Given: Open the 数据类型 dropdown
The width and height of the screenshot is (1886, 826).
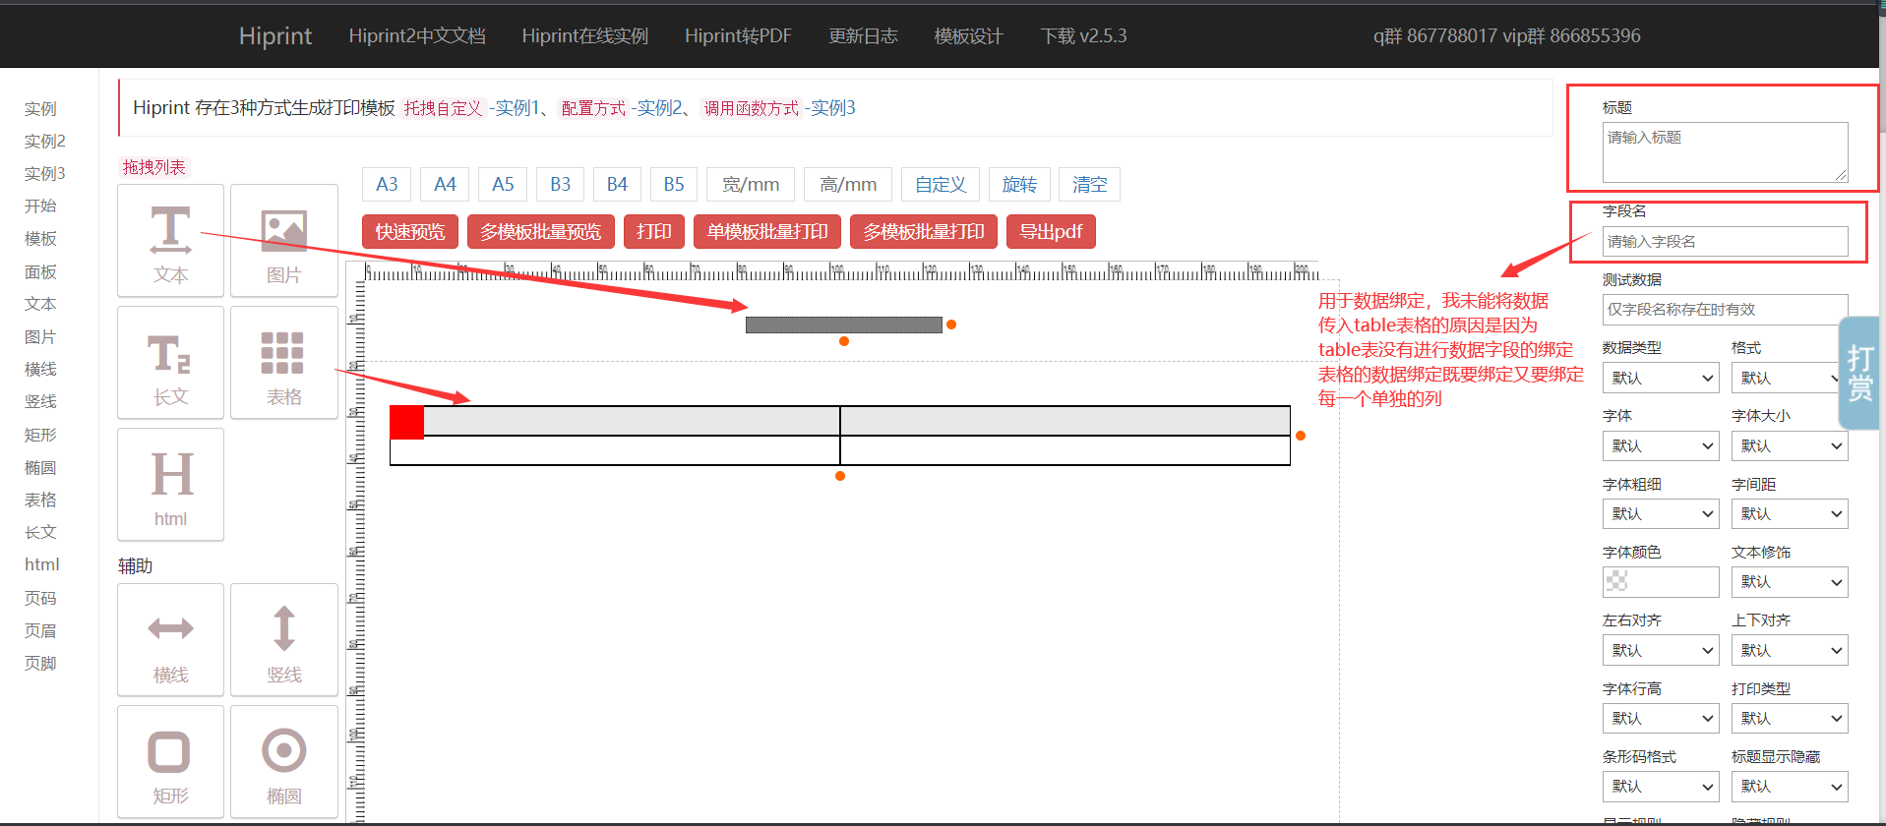Looking at the screenshot, I should point(1661,378).
